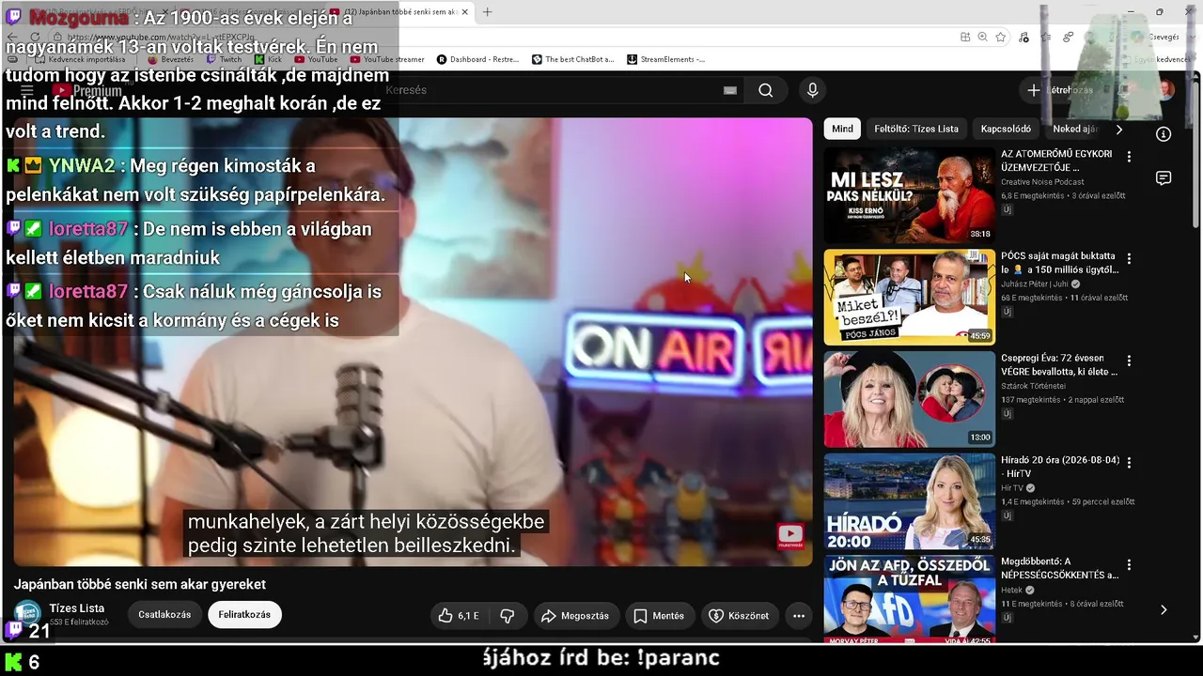The height and width of the screenshot is (676, 1203).
Task: Click the video title Japánban többé senki sem akar gyereket
Action: [x=140, y=584]
